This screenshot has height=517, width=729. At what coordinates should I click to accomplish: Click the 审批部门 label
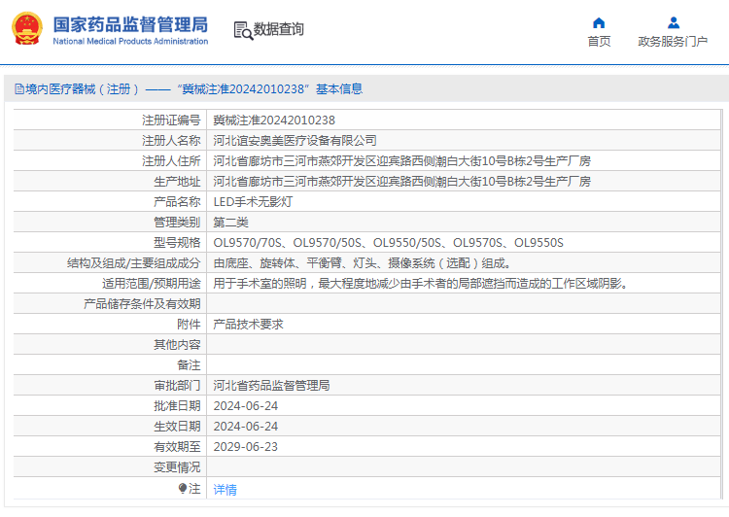[x=177, y=386]
